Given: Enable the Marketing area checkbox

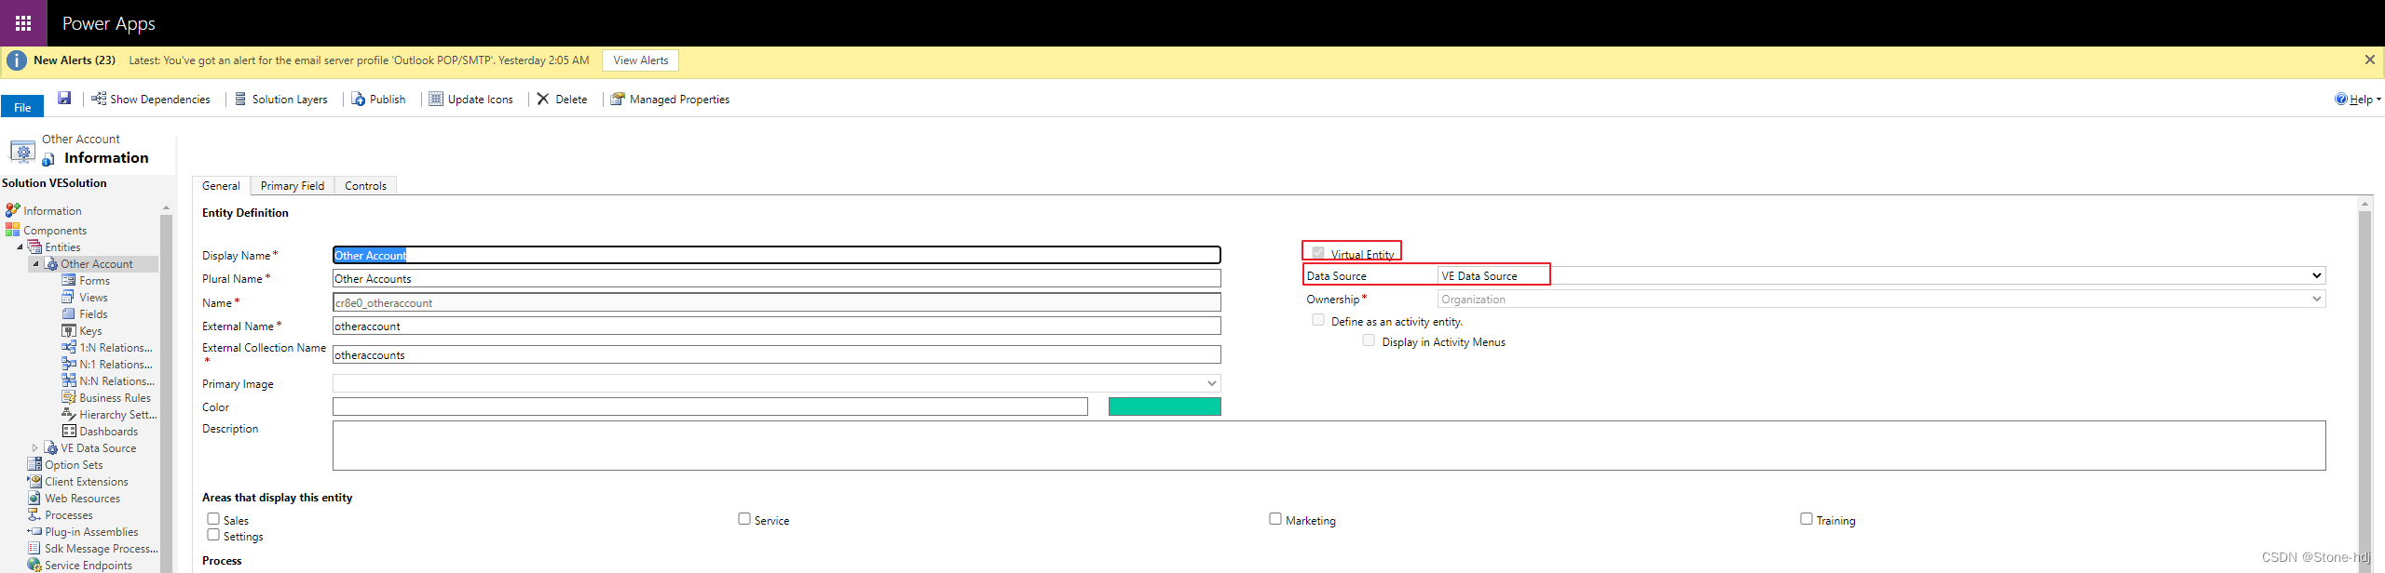Looking at the screenshot, I should pos(1275,519).
